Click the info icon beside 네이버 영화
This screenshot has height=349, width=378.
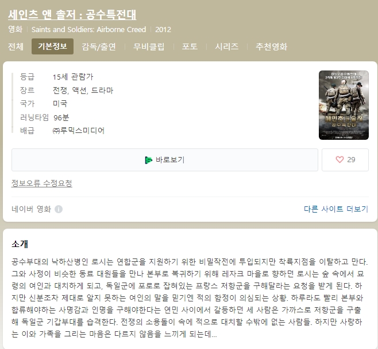pos(59,209)
